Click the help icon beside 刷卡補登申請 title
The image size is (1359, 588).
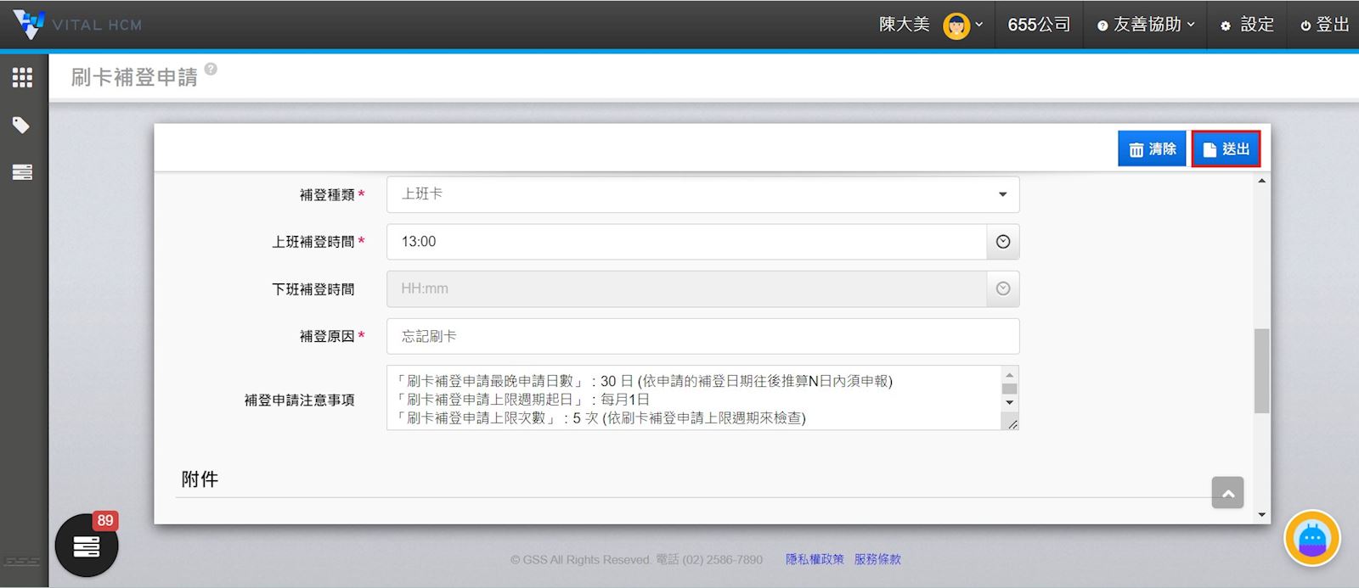(x=211, y=70)
